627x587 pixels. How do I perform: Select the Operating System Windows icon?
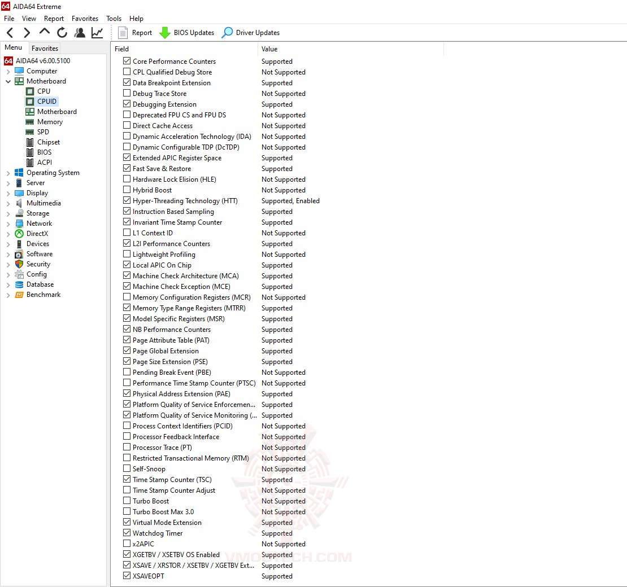(19, 173)
